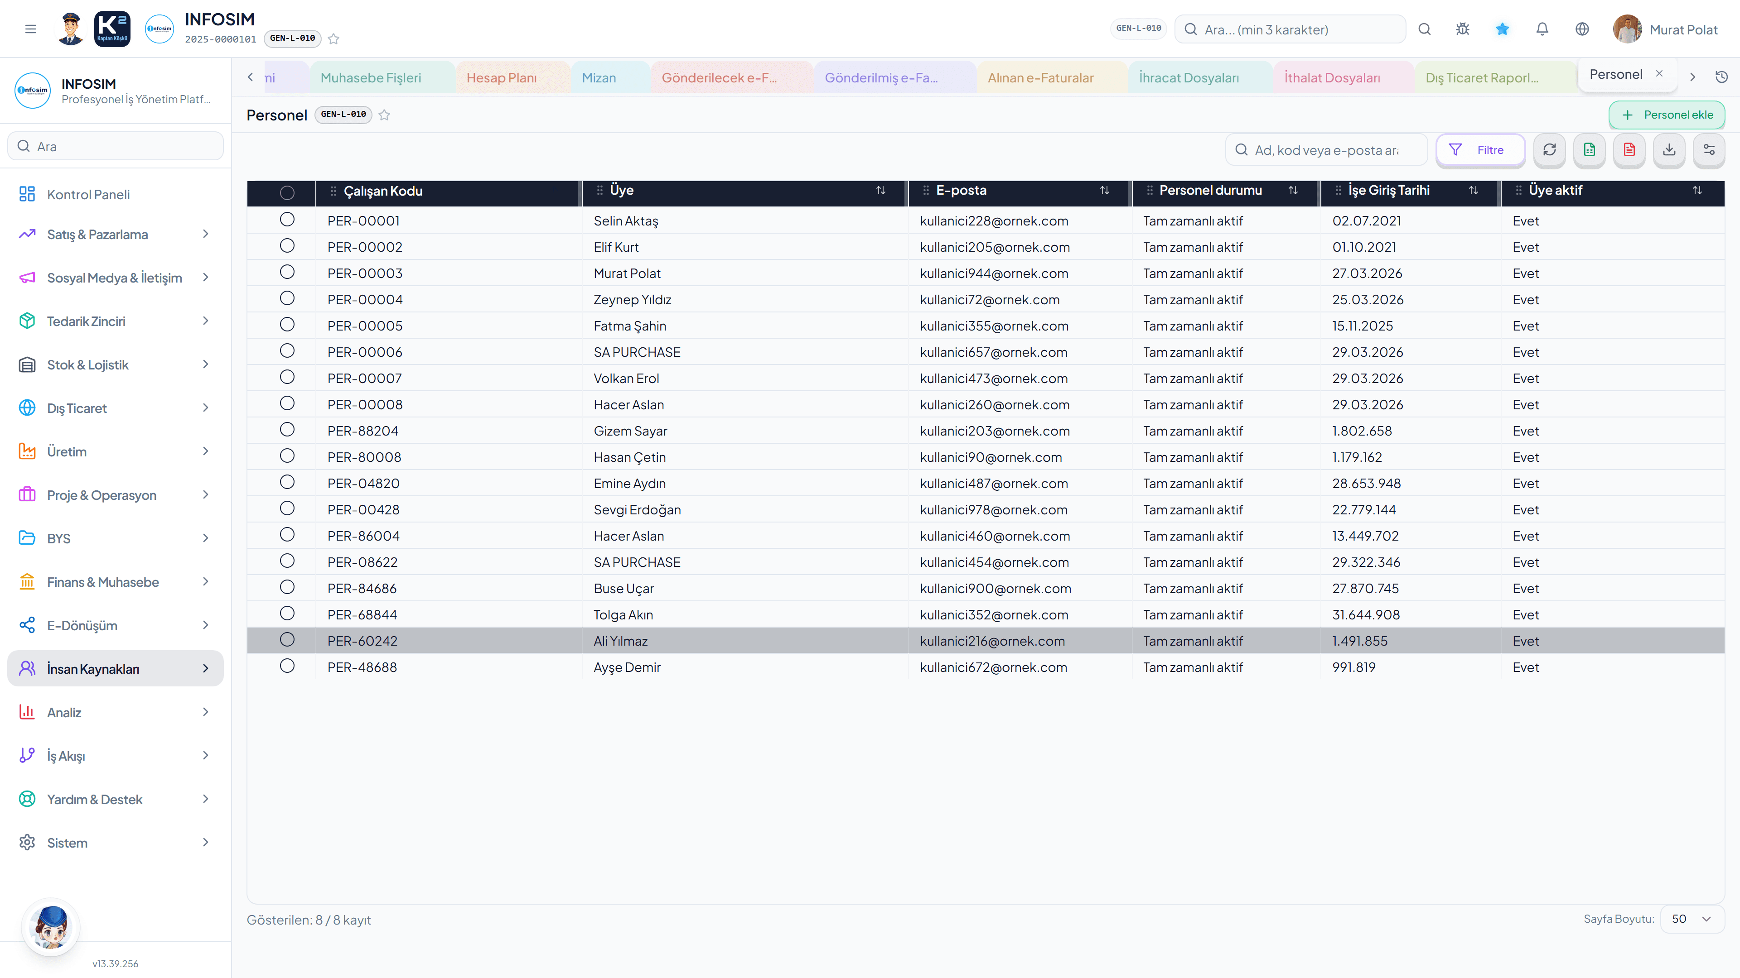This screenshot has height=978, width=1740.
Task: Open the language globe icon
Action: [x=1582, y=29]
